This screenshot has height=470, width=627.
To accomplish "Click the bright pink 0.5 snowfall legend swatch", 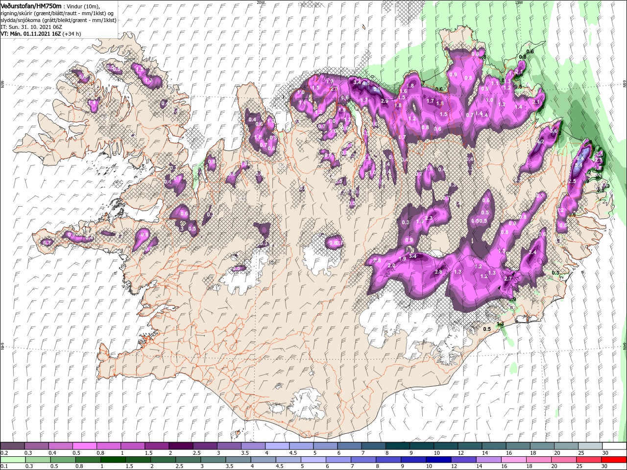I will pos(85,446).
